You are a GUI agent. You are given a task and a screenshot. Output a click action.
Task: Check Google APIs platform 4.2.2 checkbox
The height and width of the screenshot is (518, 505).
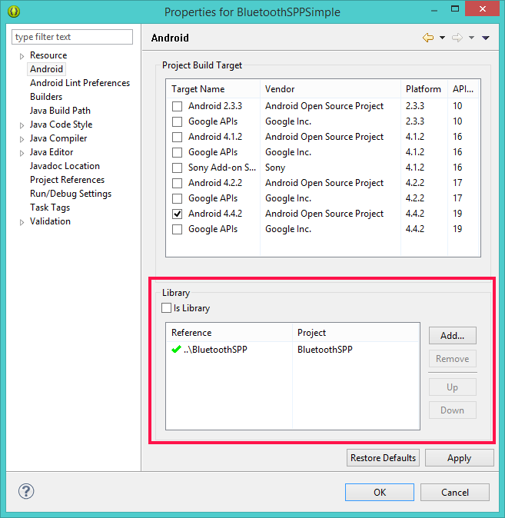pyautogui.click(x=177, y=198)
